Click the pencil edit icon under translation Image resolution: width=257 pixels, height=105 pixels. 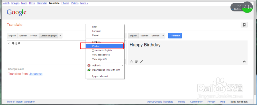click(x=142, y=62)
